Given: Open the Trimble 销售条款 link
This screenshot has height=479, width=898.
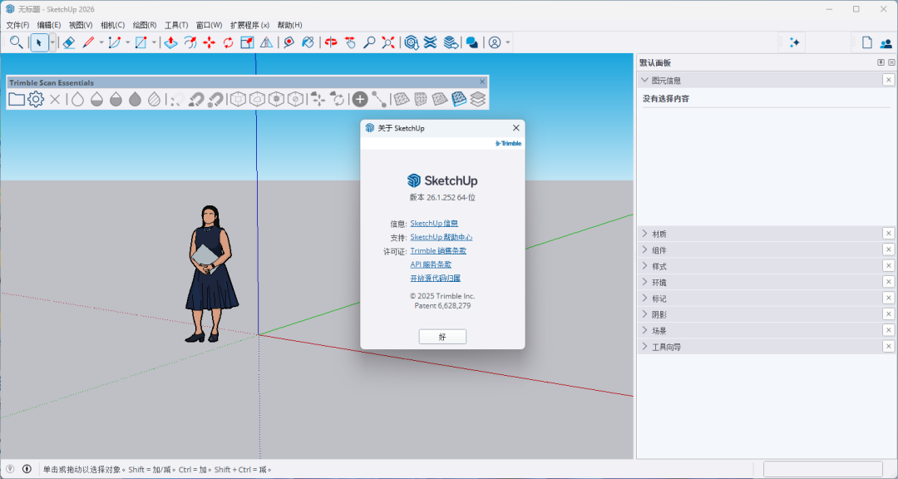Looking at the screenshot, I should (438, 251).
